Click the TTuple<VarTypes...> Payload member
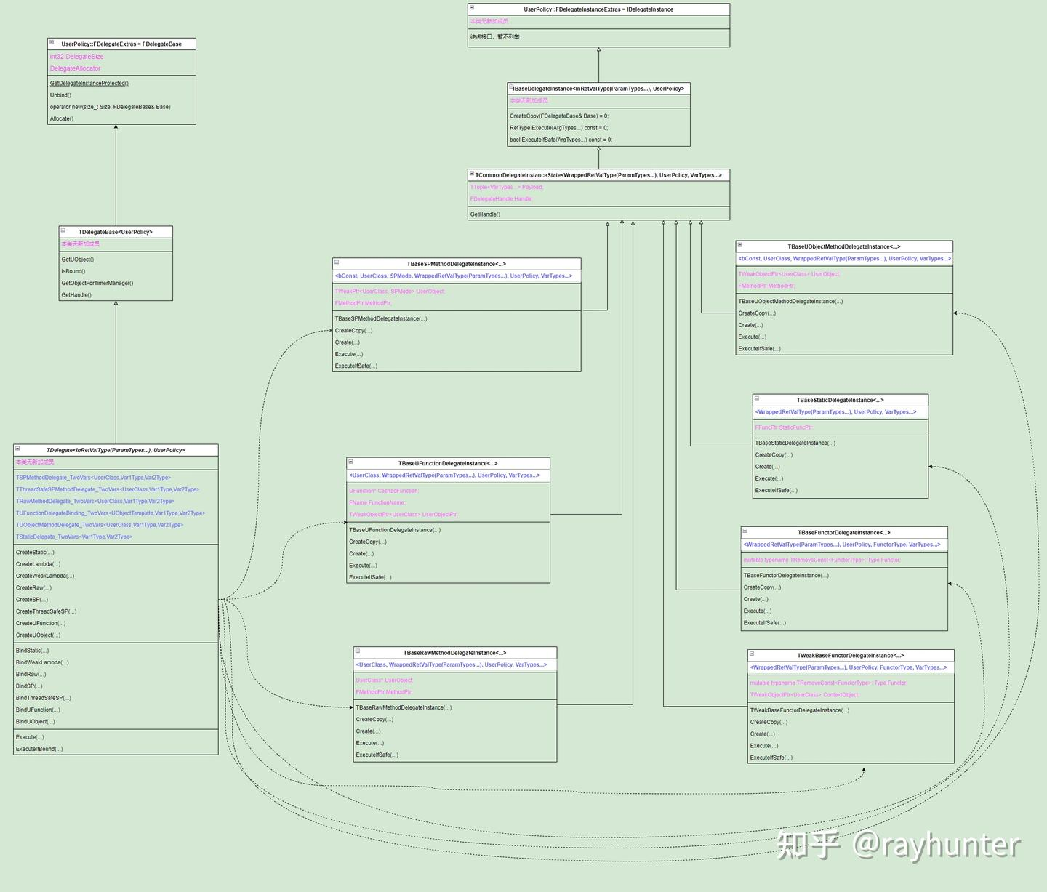The image size is (1047, 892). point(506,188)
